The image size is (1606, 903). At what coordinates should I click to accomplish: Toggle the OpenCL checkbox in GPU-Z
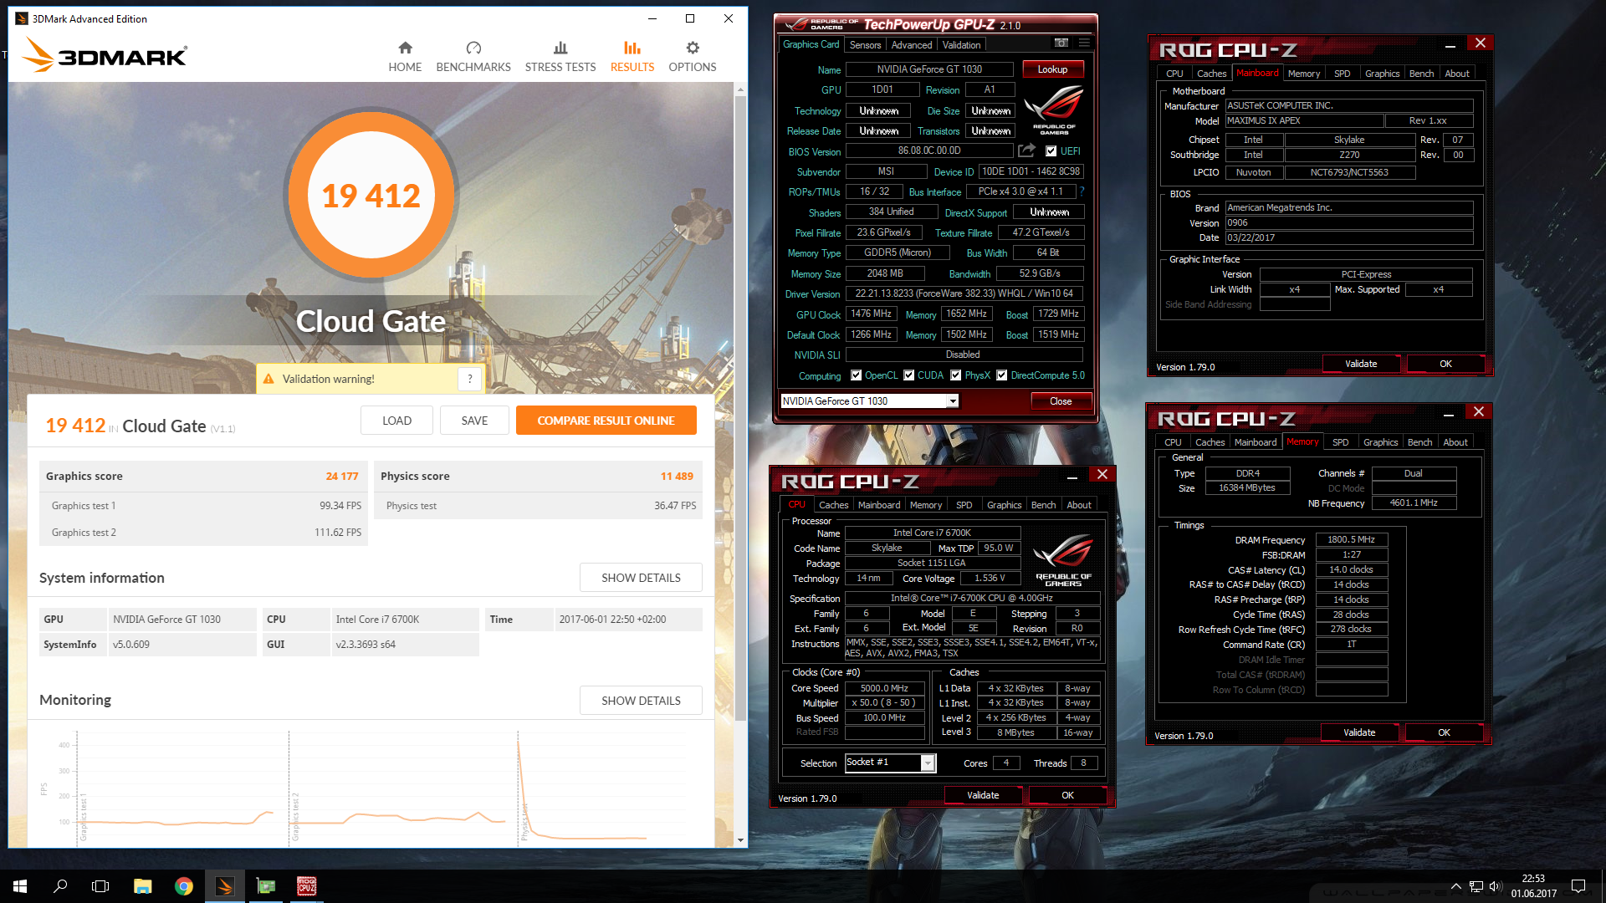pyautogui.click(x=856, y=375)
